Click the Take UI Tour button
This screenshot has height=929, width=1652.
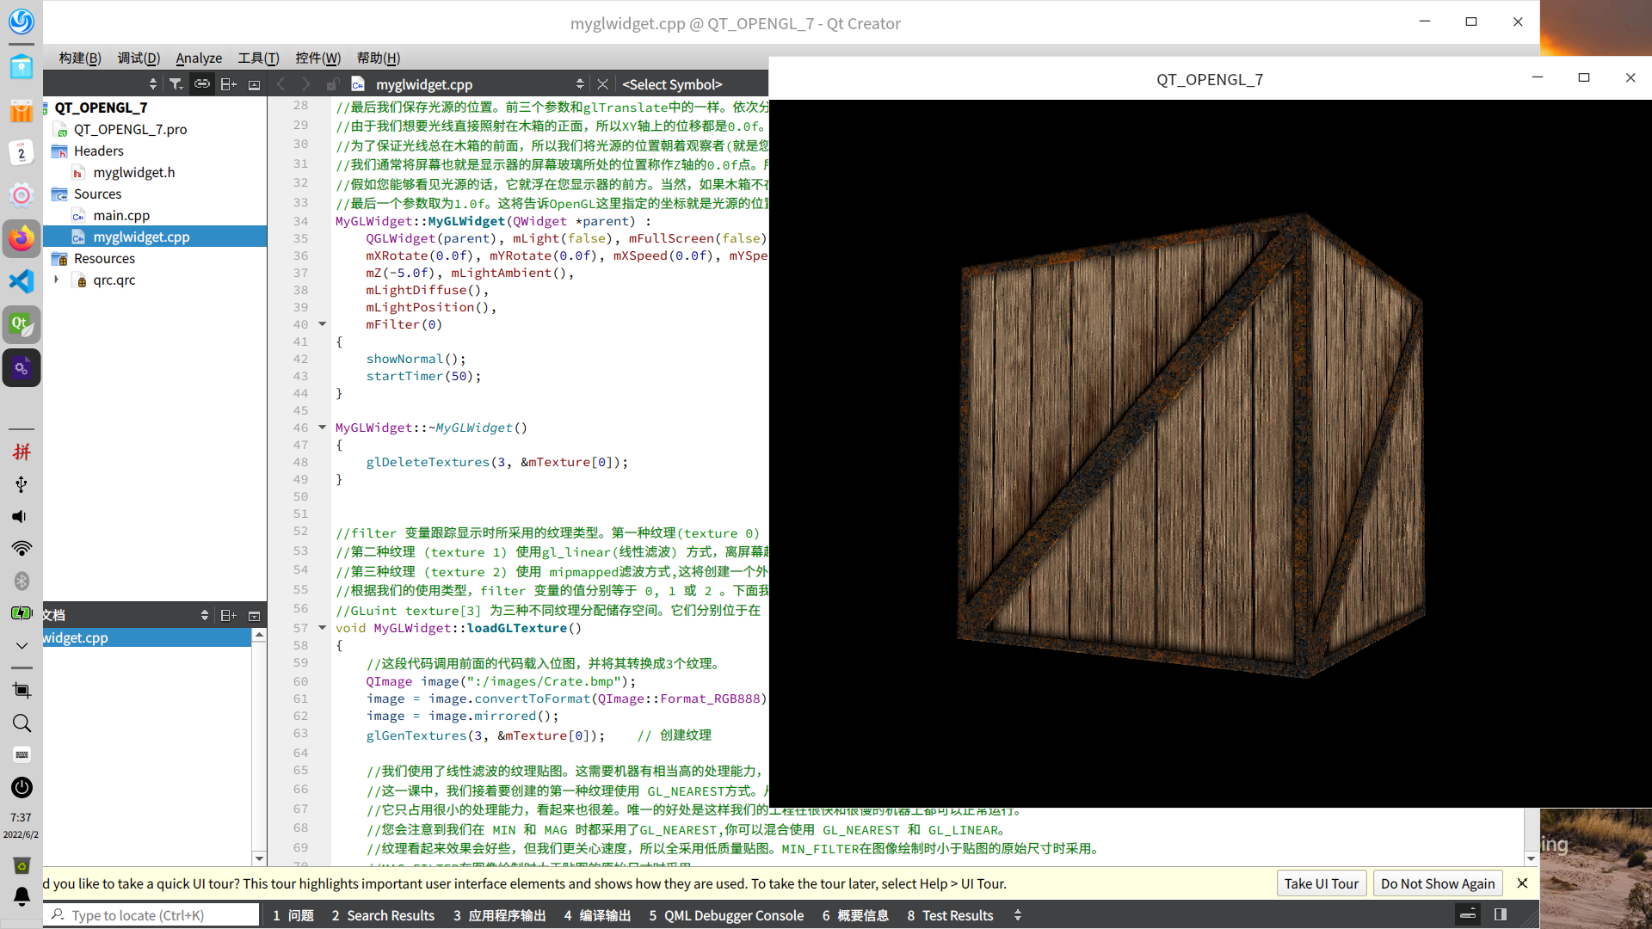pyautogui.click(x=1321, y=883)
